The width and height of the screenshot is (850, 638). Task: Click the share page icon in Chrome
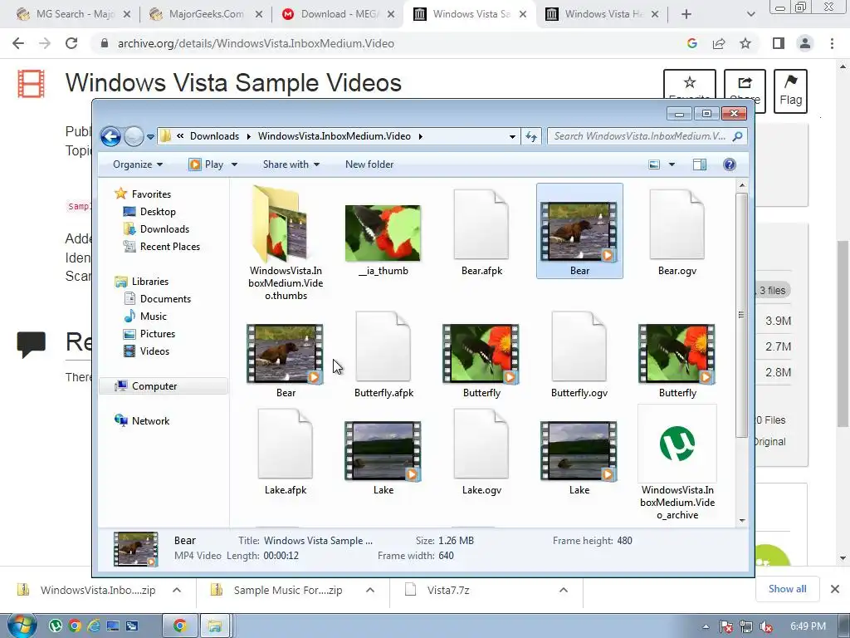(x=719, y=43)
